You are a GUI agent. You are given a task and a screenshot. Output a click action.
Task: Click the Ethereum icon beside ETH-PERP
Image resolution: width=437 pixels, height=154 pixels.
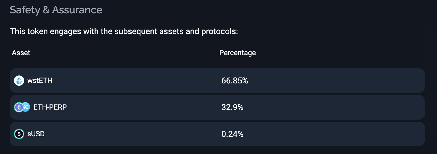pyautogui.click(x=19, y=107)
